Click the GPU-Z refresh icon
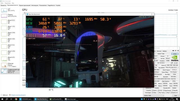The width and height of the screenshot is (180, 101). pos(175,50)
